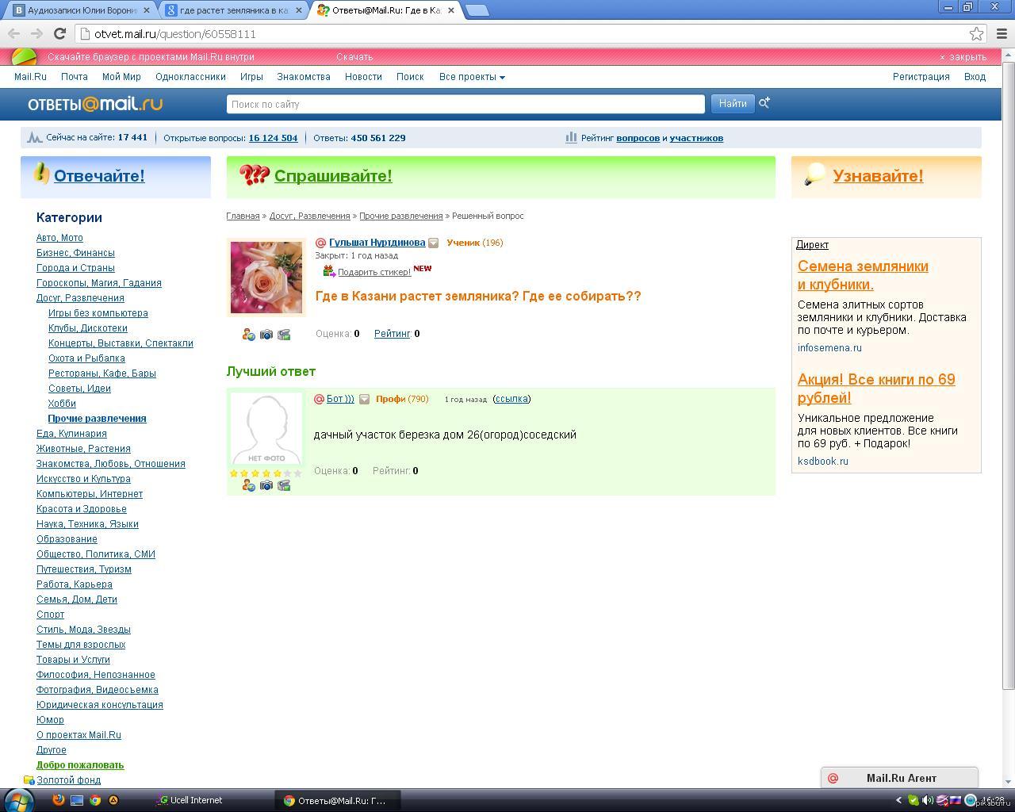Open the Юмор category link
Image resolution: width=1015 pixels, height=812 pixels.
click(x=50, y=720)
